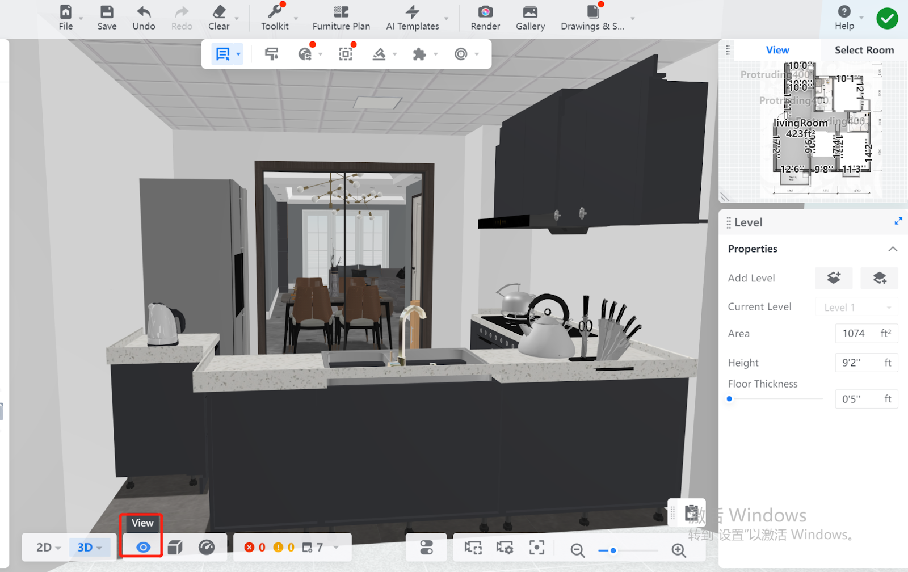
Task: Expand the File dropdown arrow
Action: 81,18
